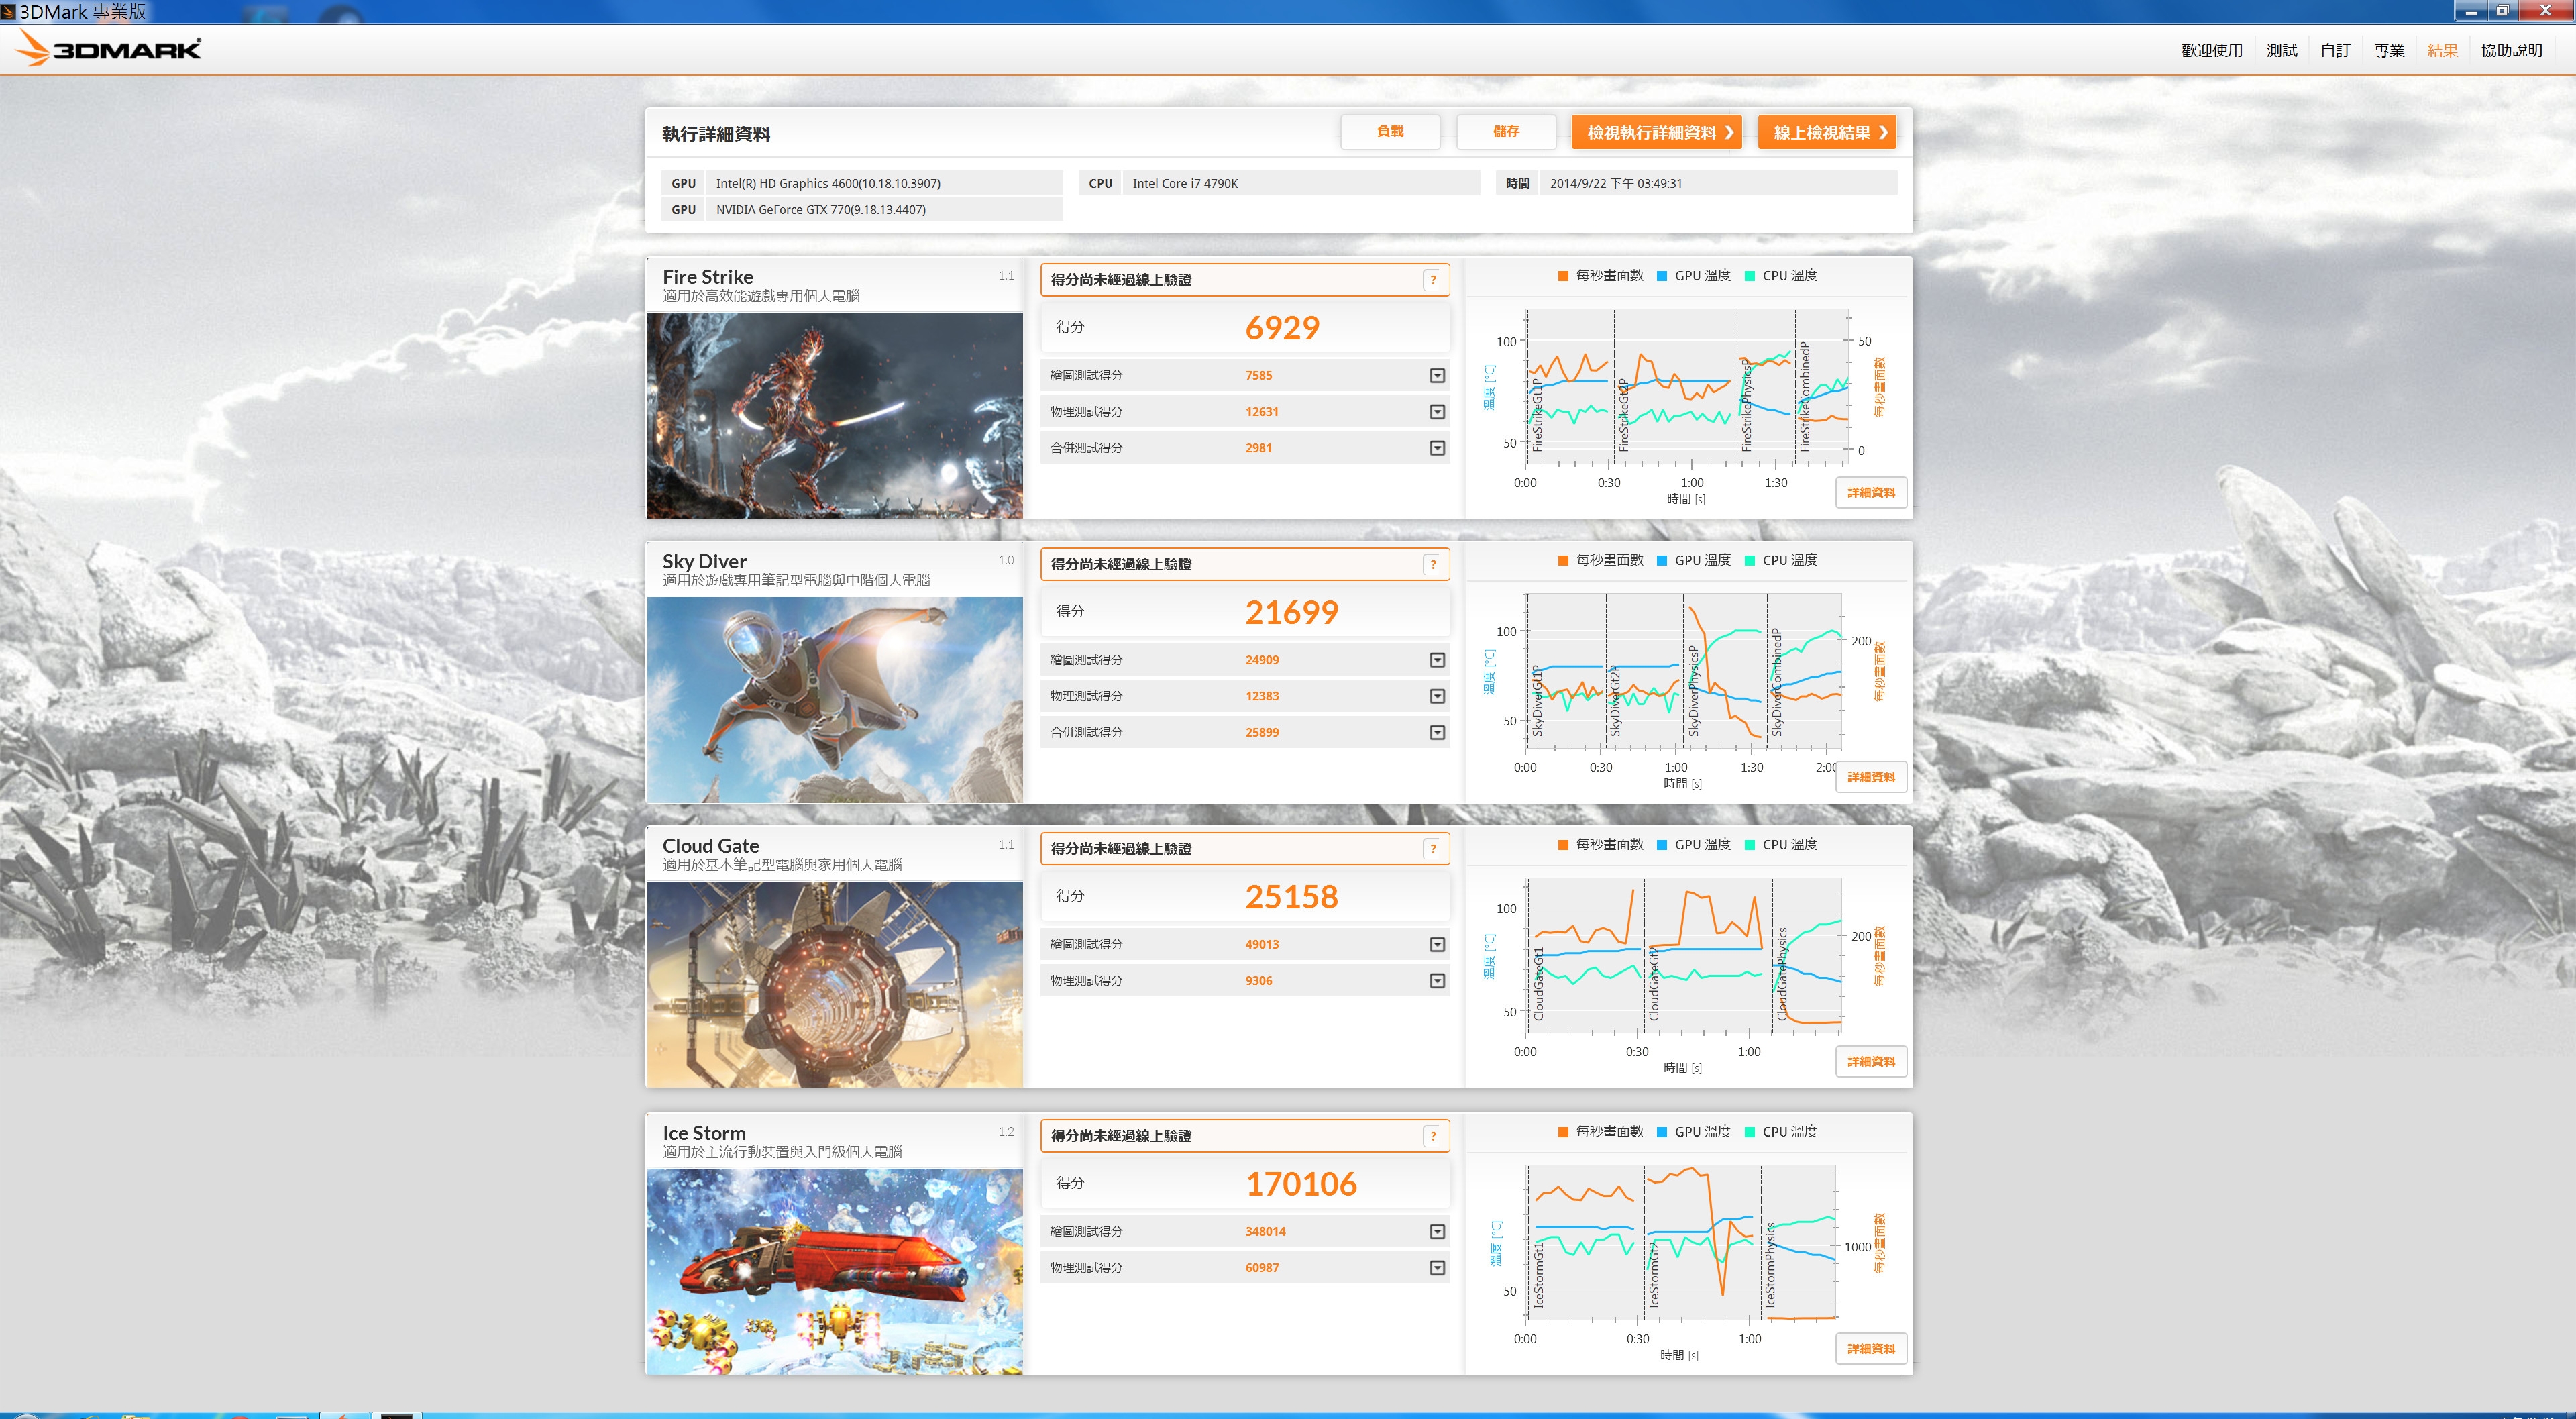Click the 執行詳細資料 heading
Image resolution: width=2576 pixels, height=1419 pixels.
click(x=716, y=134)
